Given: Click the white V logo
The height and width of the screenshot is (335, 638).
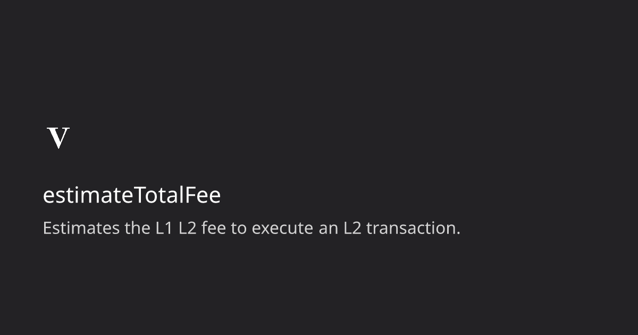Looking at the screenshot, I should pos(58,138).
